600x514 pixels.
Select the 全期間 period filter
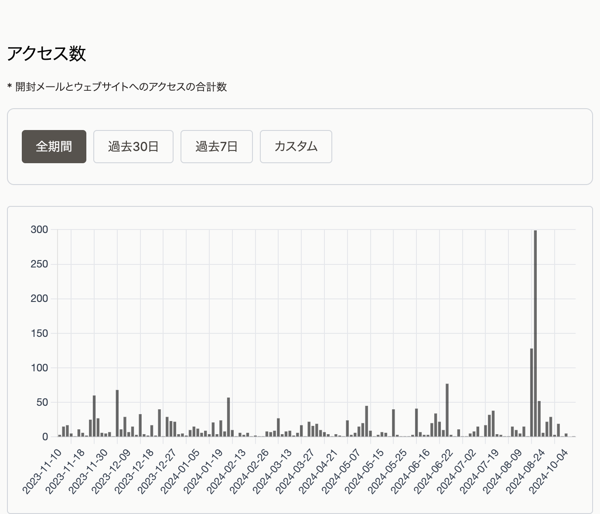(x=54, y=147)
